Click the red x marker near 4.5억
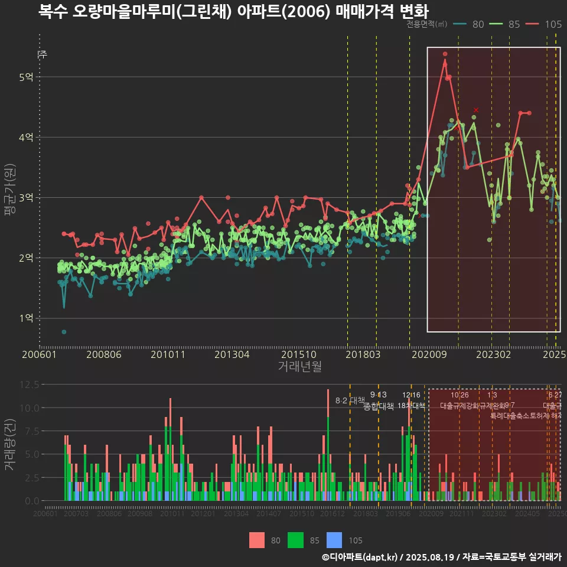The height and width of the screenshot is (567, 567). [476, 110]
